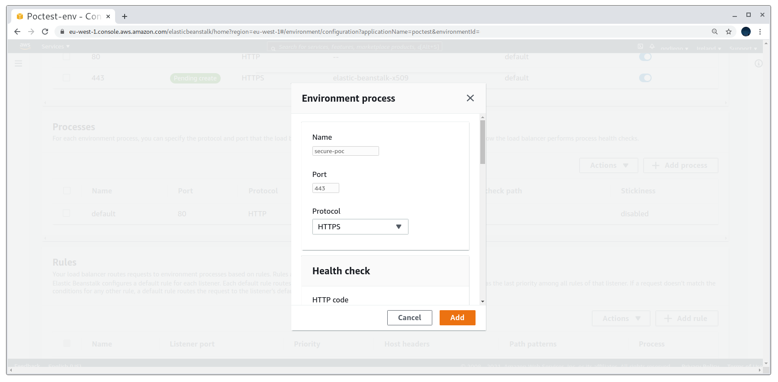
Task: Focus the Name field containing secure-poc
Action: pyautogui.click(x=345, y=151)
